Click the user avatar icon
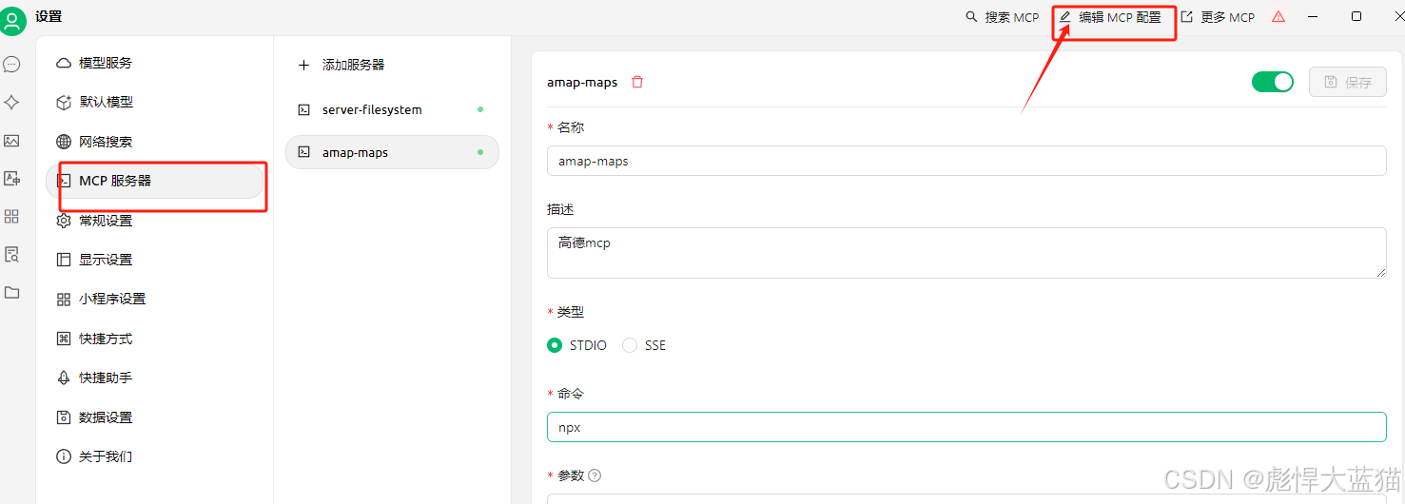This screenshot has height=504, width=1405. 13,20
